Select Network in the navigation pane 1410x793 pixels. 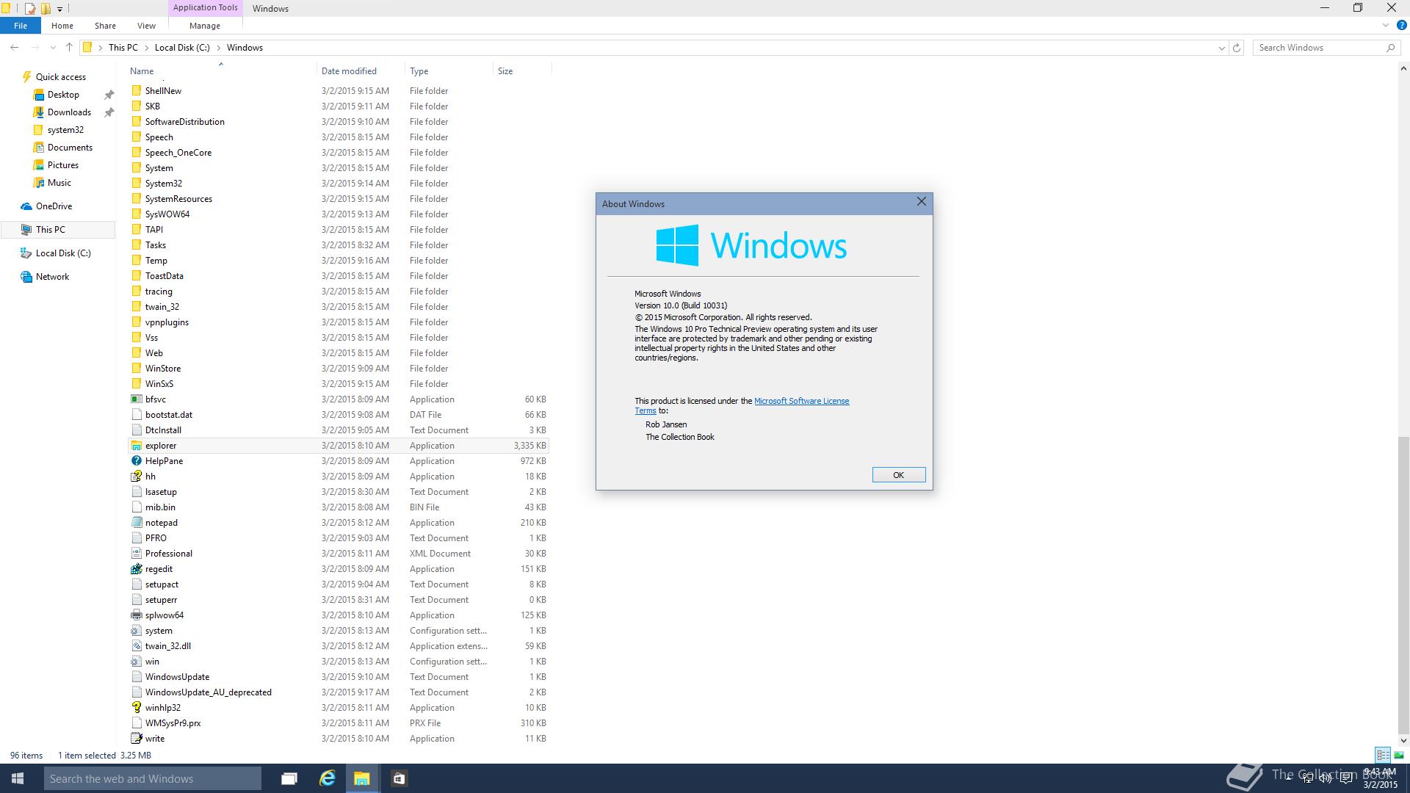(52, 277)
